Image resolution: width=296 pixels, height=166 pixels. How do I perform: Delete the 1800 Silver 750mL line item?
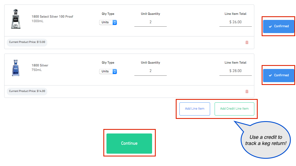pos(247,91)
